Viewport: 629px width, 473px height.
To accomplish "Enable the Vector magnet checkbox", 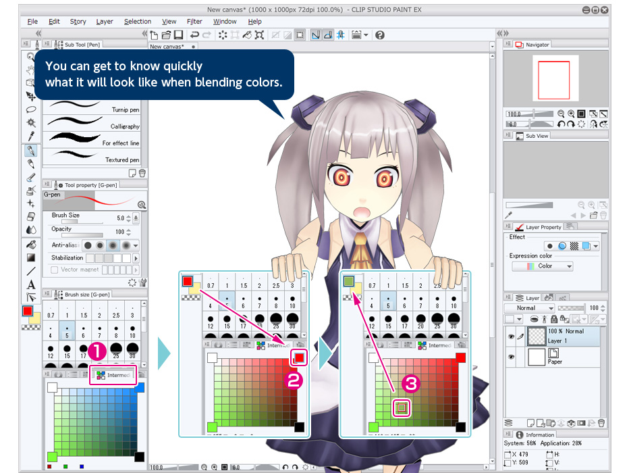I will [55, 270].
